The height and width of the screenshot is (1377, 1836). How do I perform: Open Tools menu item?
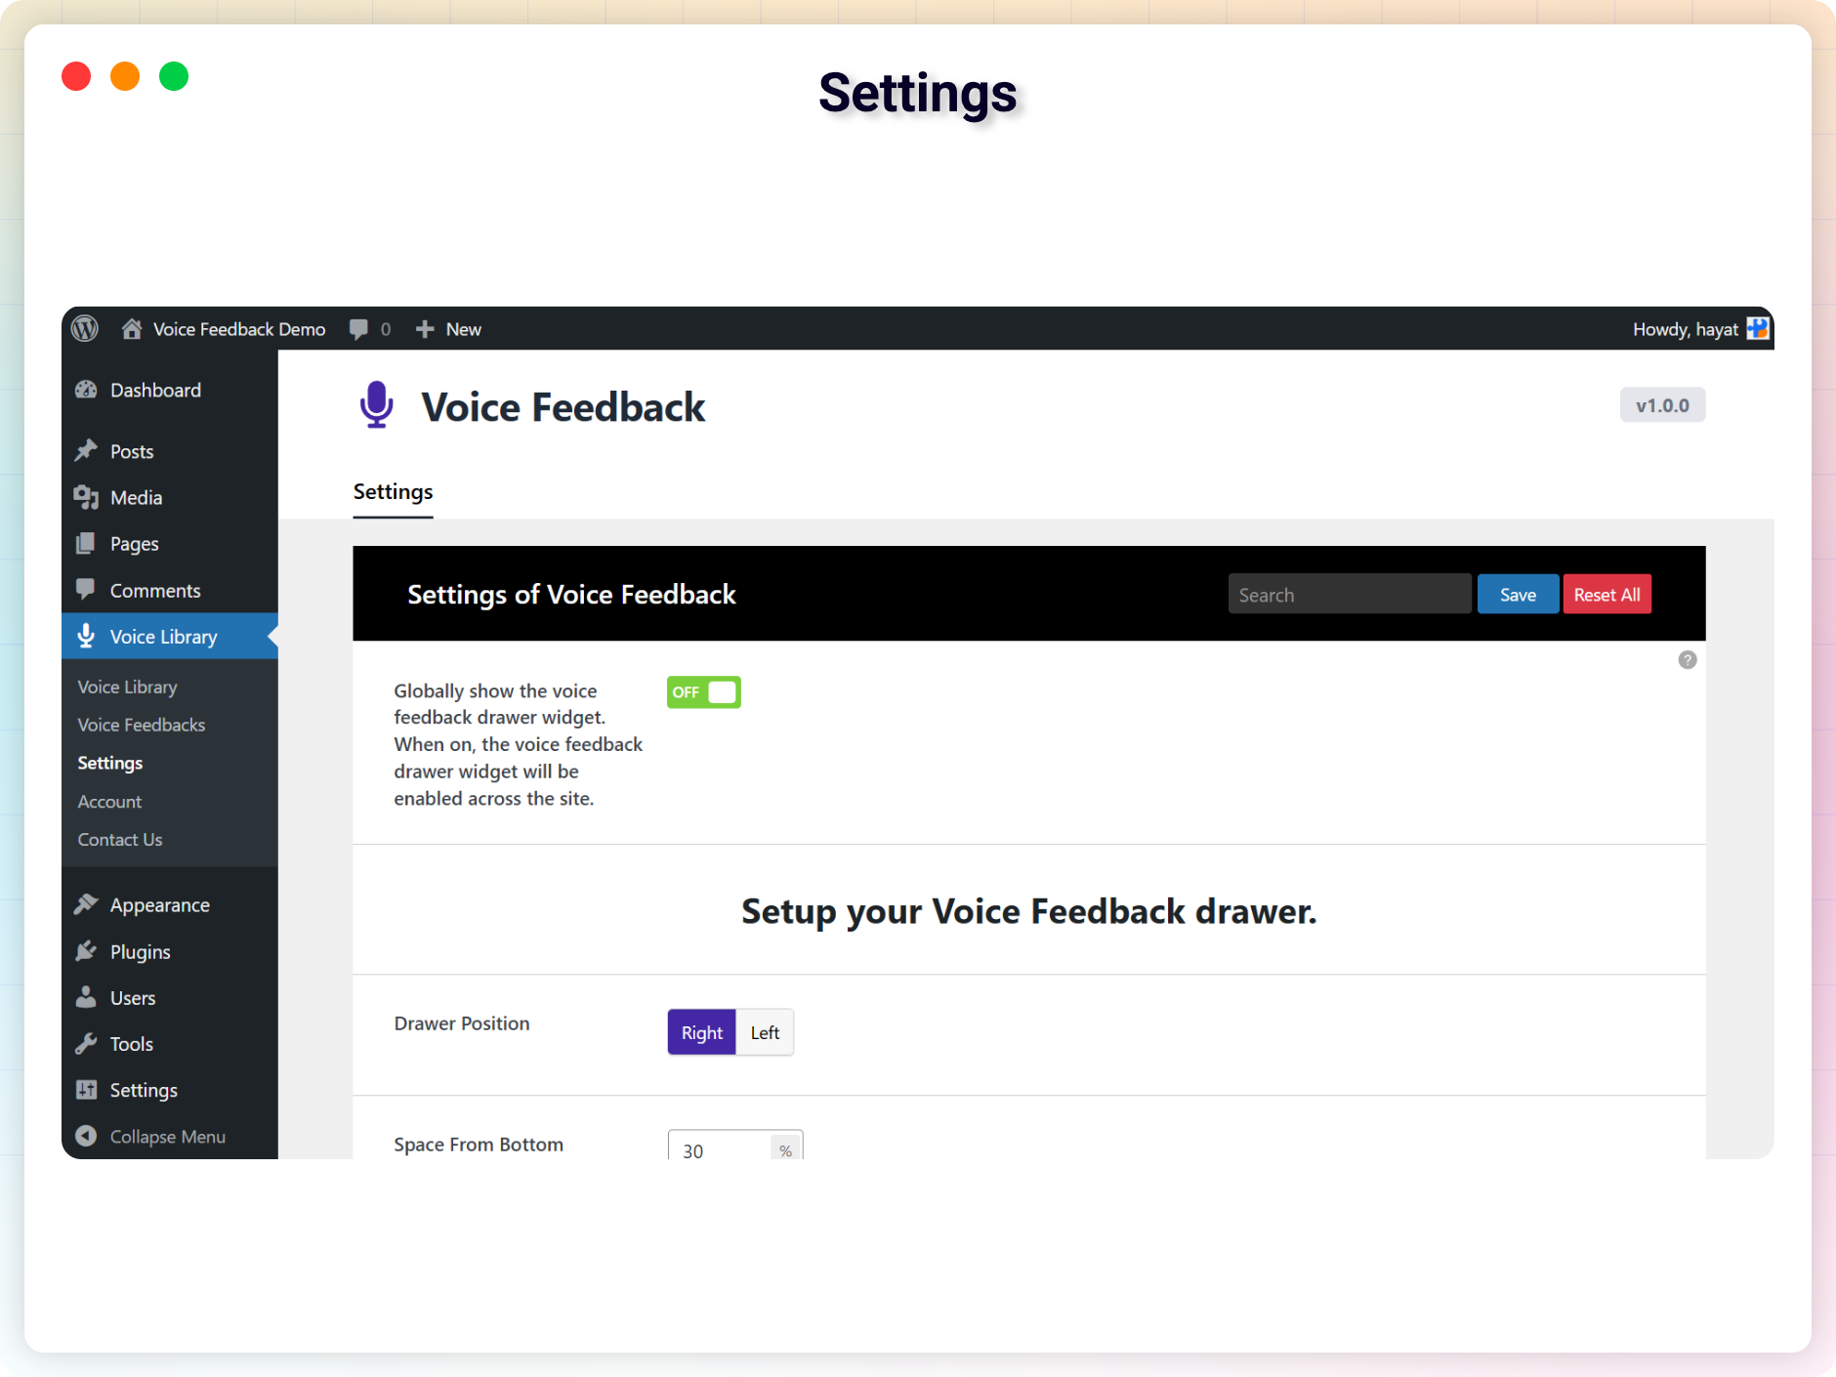[132, 1043]
